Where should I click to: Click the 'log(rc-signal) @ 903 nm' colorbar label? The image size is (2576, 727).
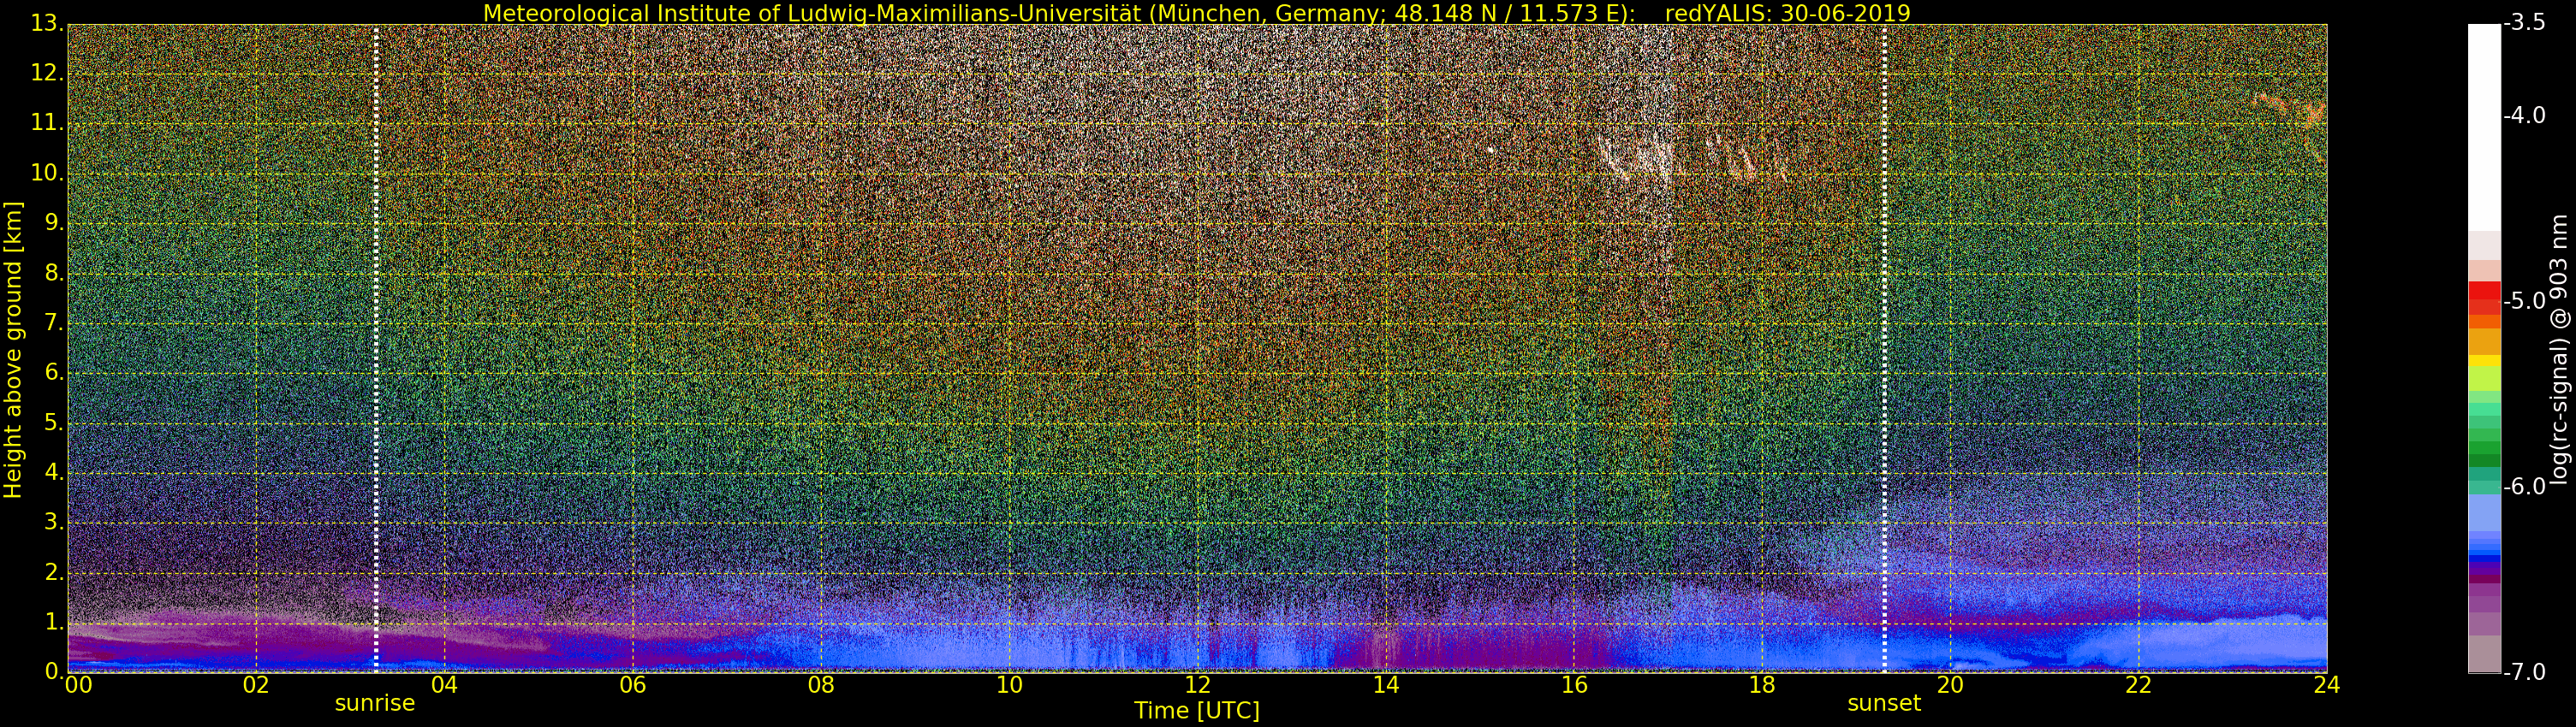coord(2560,348)
